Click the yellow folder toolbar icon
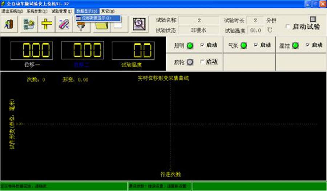Screen dimensions: 327x191 coord(101,26)
